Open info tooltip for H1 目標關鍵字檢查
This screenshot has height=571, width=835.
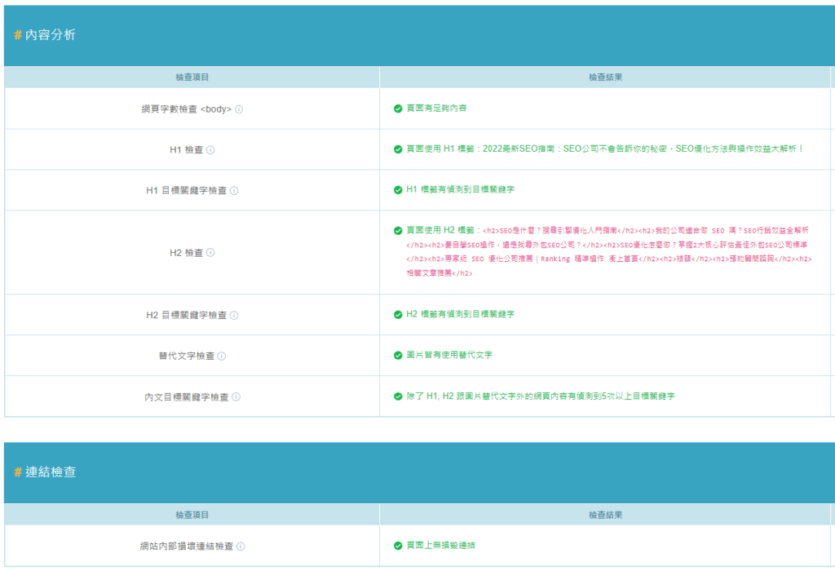click(x=234, y=191)
